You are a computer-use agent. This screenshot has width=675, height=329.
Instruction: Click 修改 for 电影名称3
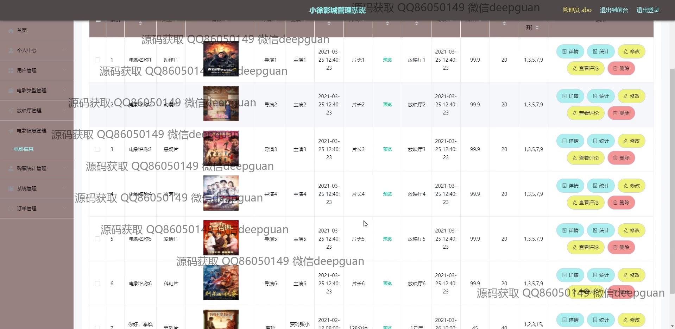[x=631, y=141]
